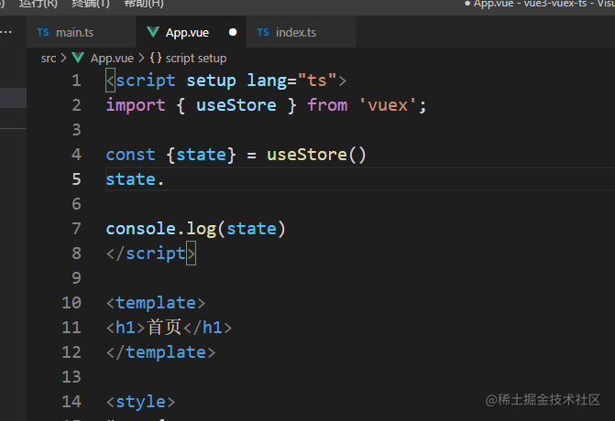Switch to the index.ts tab

click(x=301, y=32)
